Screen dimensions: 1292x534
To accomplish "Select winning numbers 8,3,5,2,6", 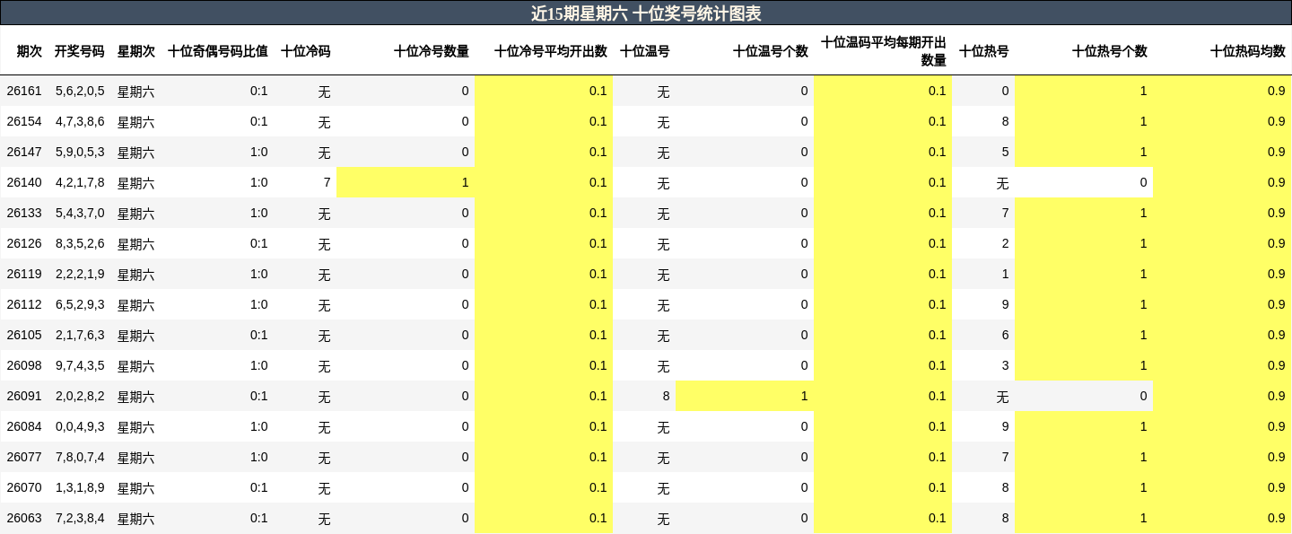I will tap(80, 243).
